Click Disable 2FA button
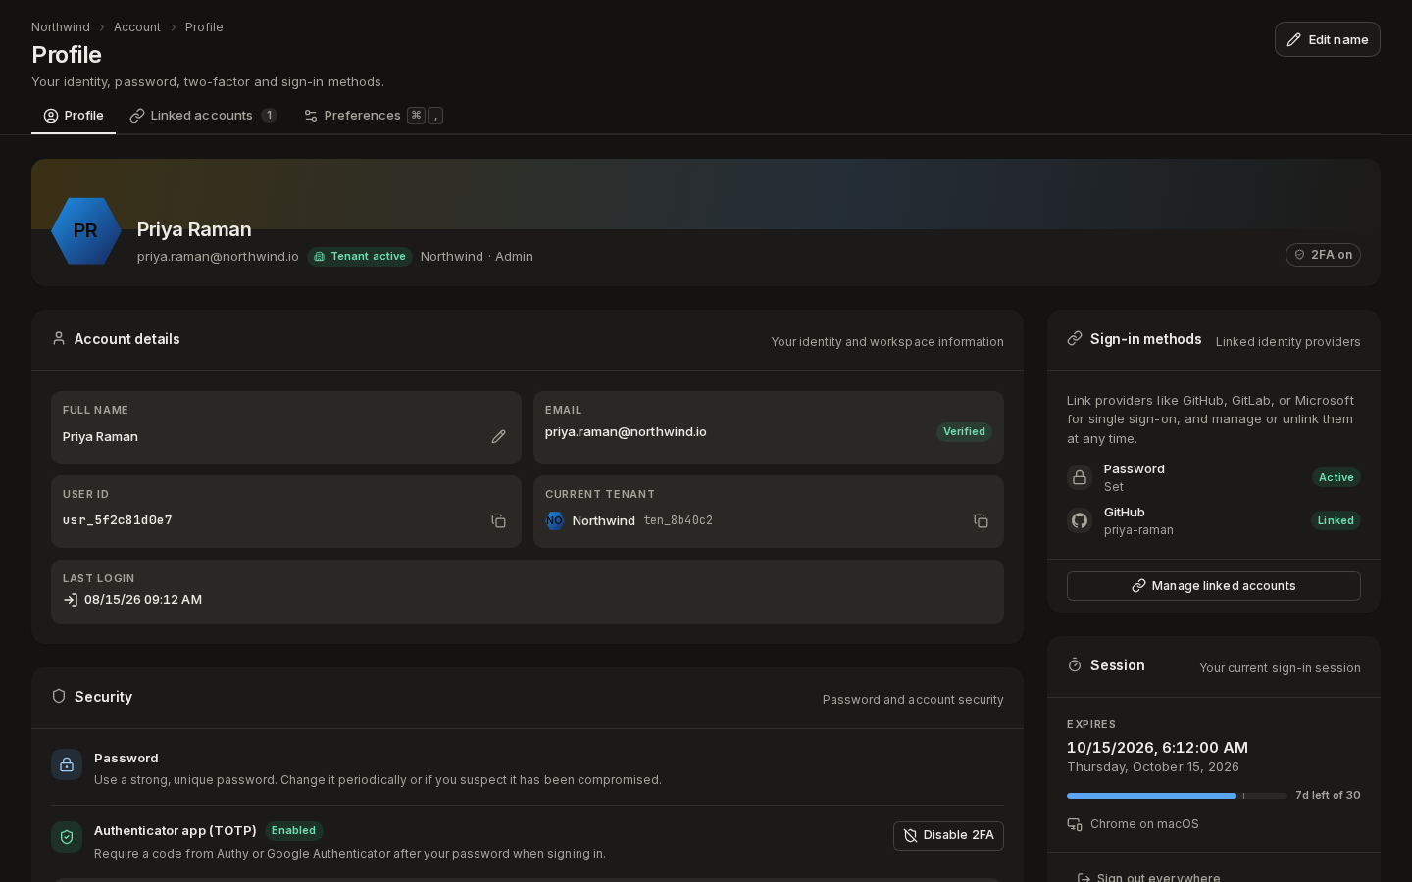 [948, 835]
